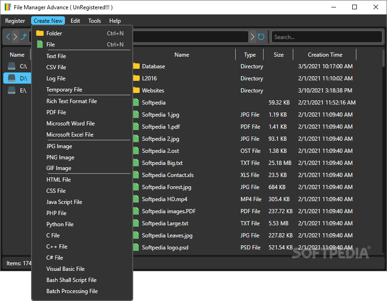The image size is (387, 301).
Task: Click the go up one level arrow
Action: click(24, 37)
